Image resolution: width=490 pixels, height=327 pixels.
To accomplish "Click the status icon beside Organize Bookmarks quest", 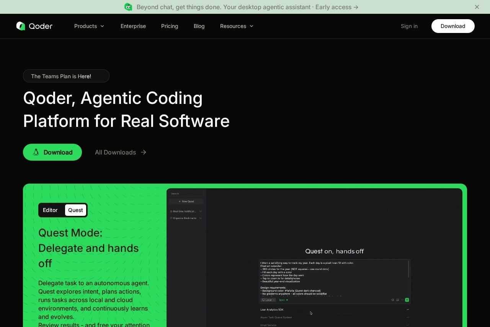I will tap(171, 218).
